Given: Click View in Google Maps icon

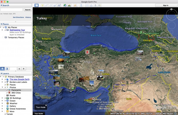Looking at the screenshot, I should click(100, 5).
